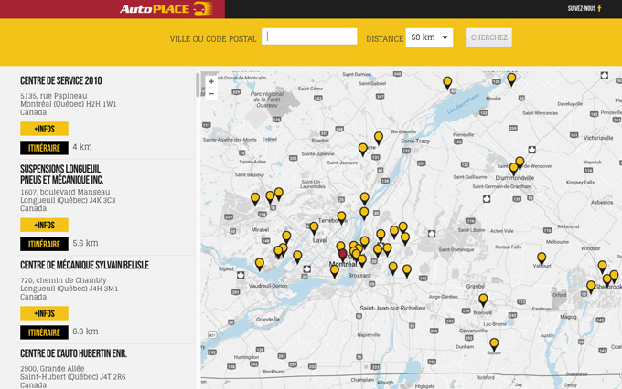
Task: Select the red map pin at Montréal
Action: [x=343, y=255]
